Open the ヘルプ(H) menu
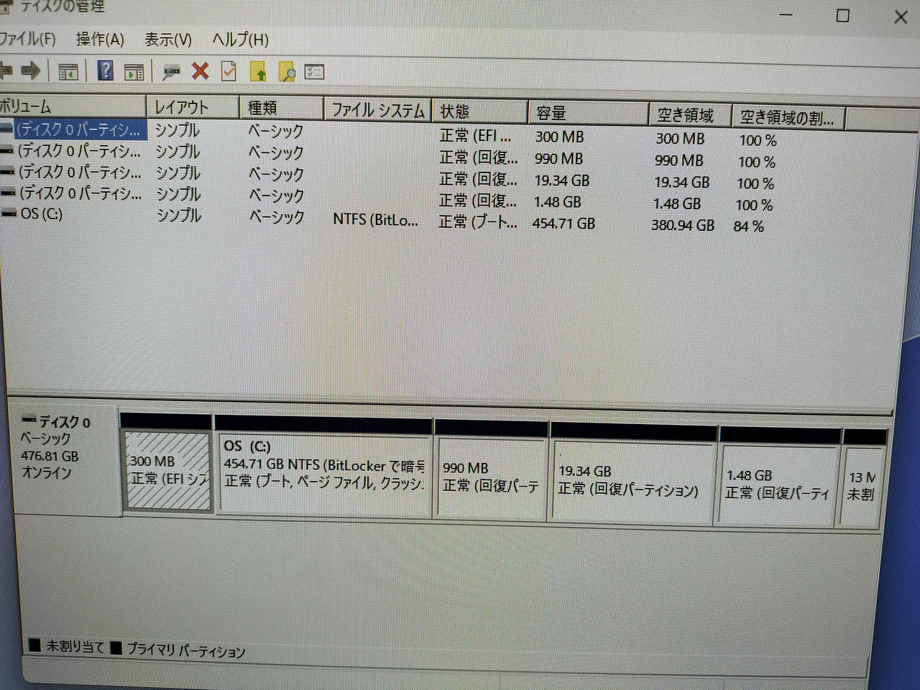 tap(240, 40)
